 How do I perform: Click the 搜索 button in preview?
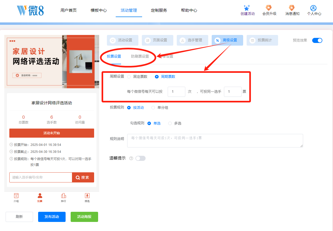[83, 177]
